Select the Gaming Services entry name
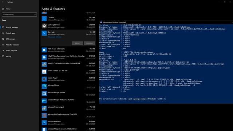This screenshot has width=233, height=131. coord(54,25)
